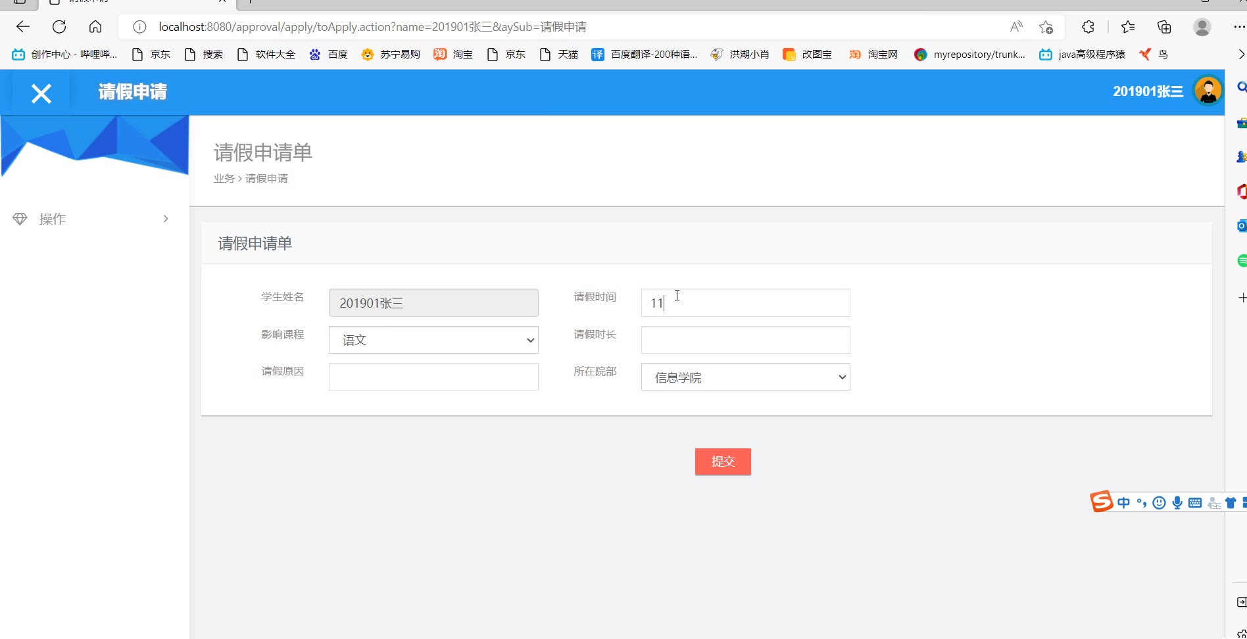Viewport: 1247px width, 639px height.
Task: Submit the form with 提交 button
Action: pos(723,461)
